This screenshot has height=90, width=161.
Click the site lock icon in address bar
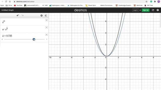coord(15,1)
